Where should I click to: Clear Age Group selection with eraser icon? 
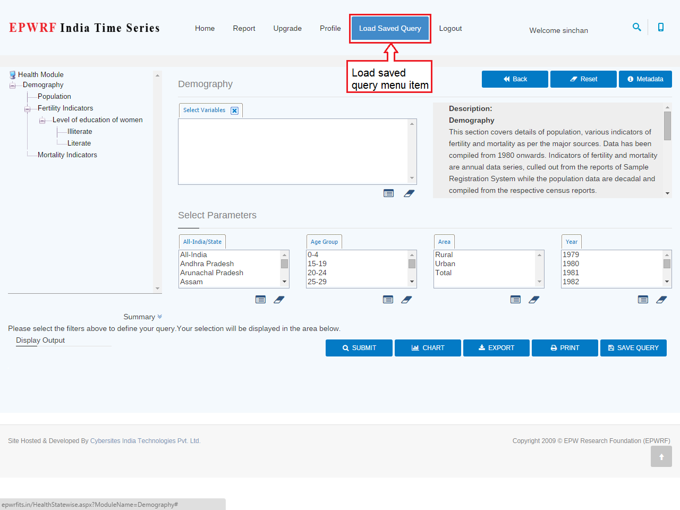pyautogui.click(x=406, y=300)
